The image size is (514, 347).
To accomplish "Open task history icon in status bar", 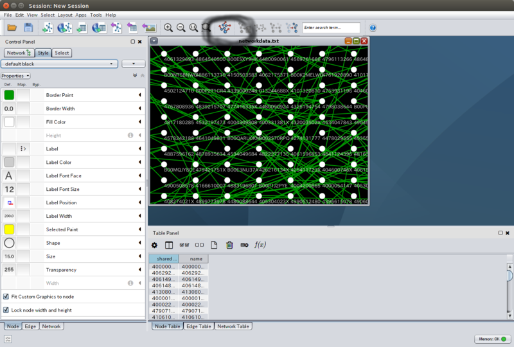I will (x=8, y=339).
